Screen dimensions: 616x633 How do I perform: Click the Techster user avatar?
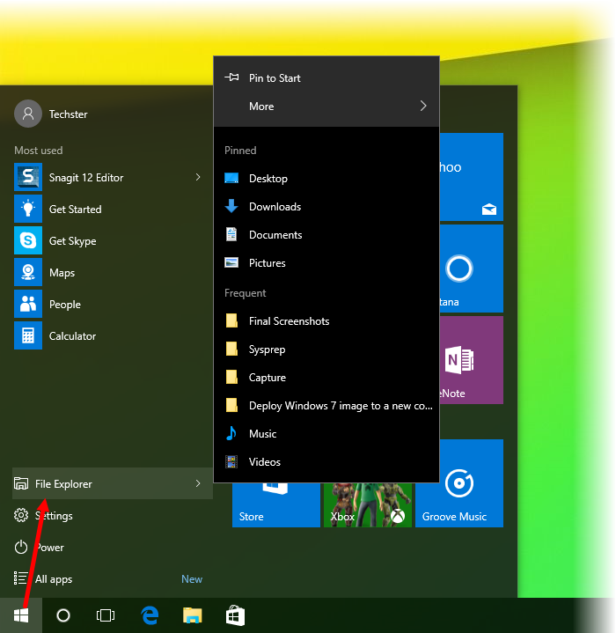click(28, 114)
